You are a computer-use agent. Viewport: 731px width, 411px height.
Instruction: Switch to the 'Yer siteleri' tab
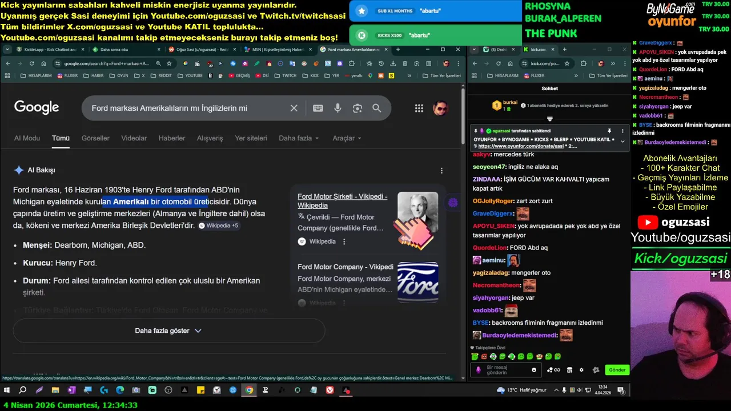tap(251, 138)
